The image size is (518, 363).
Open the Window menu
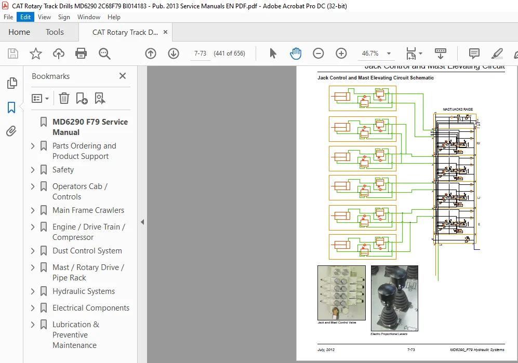coord(88,17)
